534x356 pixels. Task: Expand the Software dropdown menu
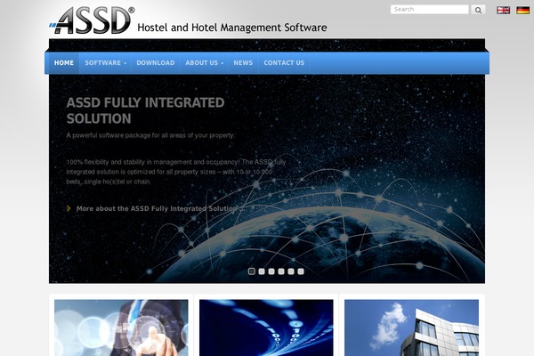pyautogui.click(x=106, y=63)
